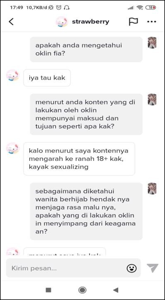Image resolution: width=165 pixels, height=300 pixels.
Task: Tap strawberry's avatar beside 'kalo menurut saya'
Action: coord(13,148)
